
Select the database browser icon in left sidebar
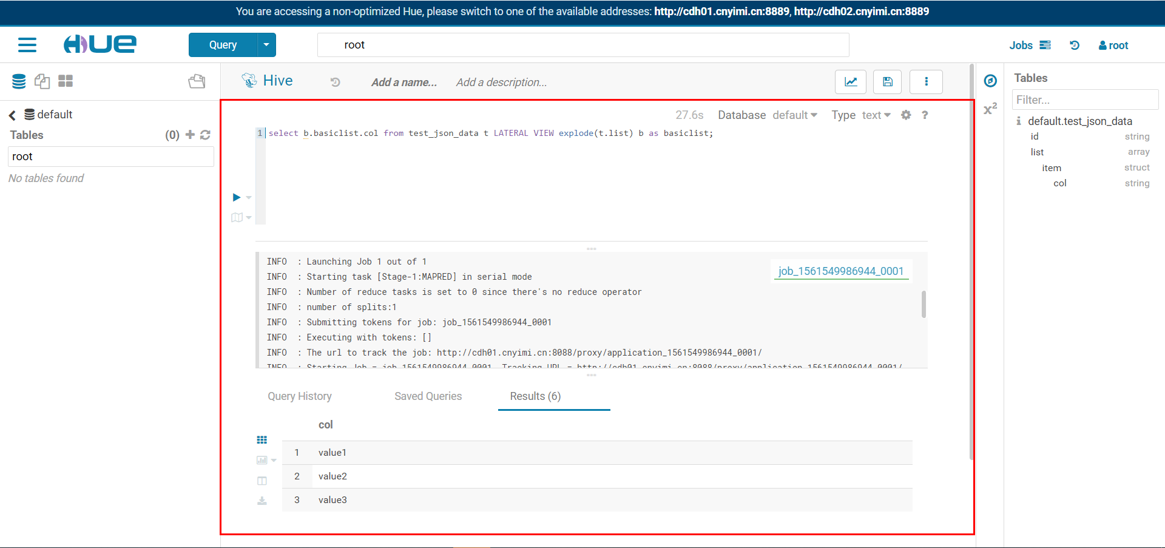tap(19, 81)
